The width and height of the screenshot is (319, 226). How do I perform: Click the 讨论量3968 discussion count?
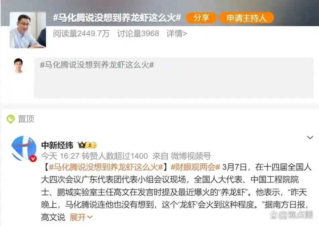click(138, 33)
